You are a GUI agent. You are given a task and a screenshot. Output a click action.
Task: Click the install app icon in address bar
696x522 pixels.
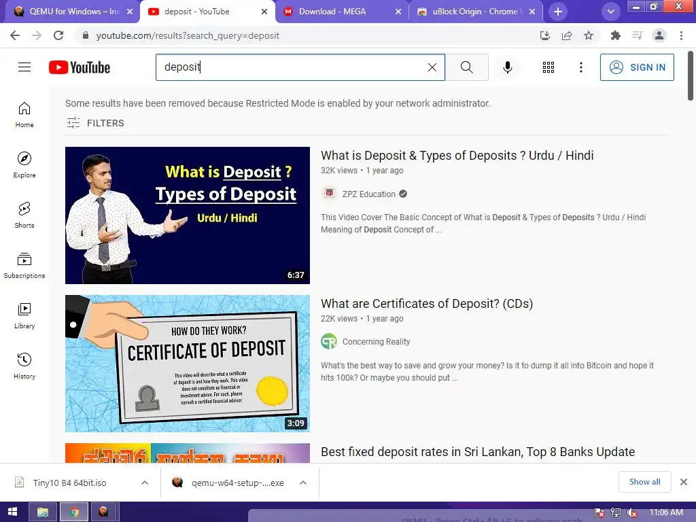coord(545,35)
